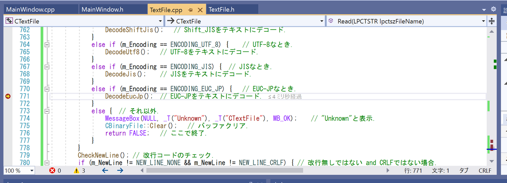Viewport: 507px width, 183px height.
Task: Navigate to the next issue with right arrow
Action: [120, 171]
